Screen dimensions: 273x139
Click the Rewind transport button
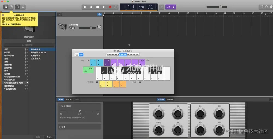85,7
